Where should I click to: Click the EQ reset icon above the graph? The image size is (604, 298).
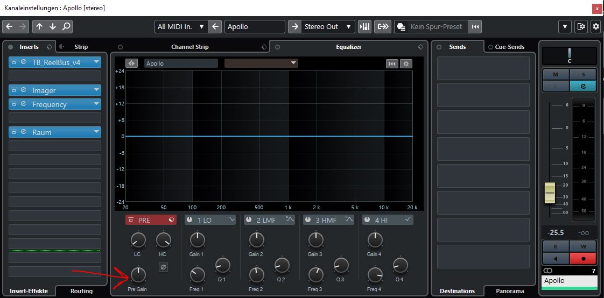[x=392, y=63]
